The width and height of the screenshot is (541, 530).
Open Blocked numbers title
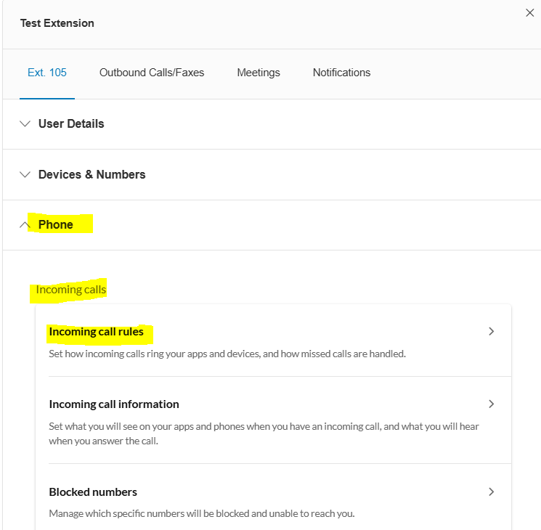(93, 492)
